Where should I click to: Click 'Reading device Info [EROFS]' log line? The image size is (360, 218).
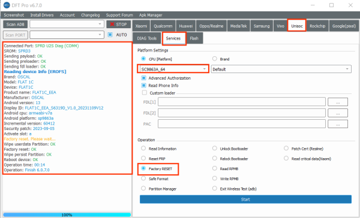click(x=35, y=71)
